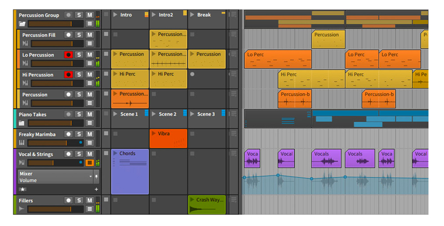The width and height of the screenshot is (444, 226).
Task: Stop clips on the Lo Percussion track
Action: pyautogui.click(x=106, y=54)
